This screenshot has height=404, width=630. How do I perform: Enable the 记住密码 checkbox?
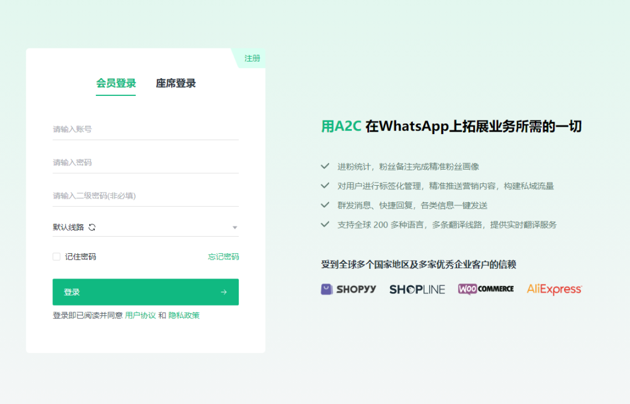click(57, 256)
